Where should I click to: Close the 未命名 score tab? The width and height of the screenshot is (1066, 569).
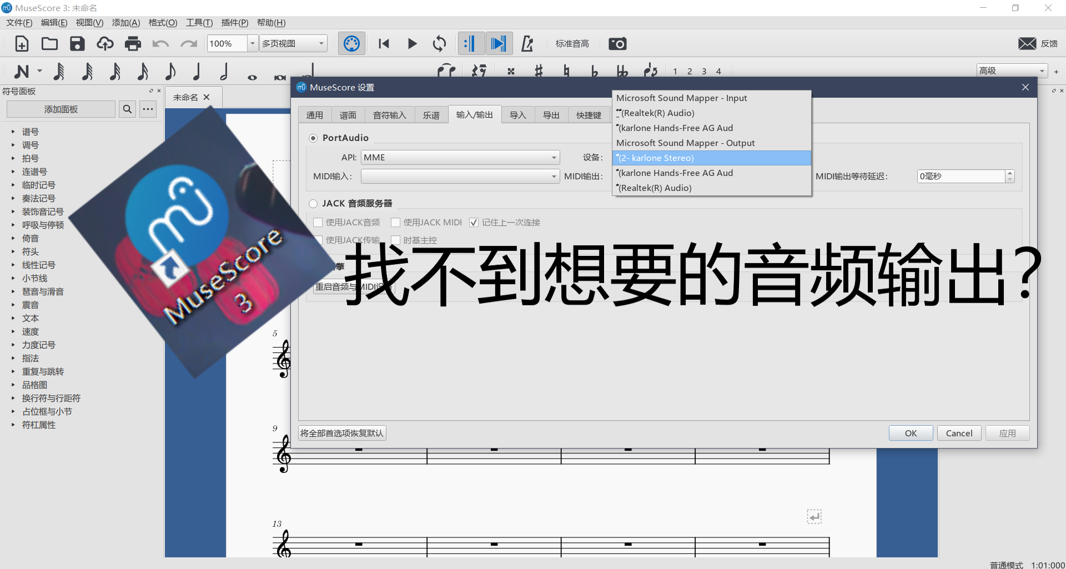coord(207,97)
